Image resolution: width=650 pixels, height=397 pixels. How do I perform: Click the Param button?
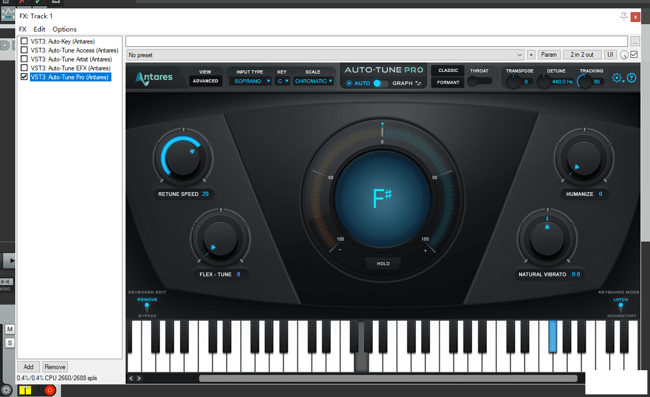tap(549, 55)
